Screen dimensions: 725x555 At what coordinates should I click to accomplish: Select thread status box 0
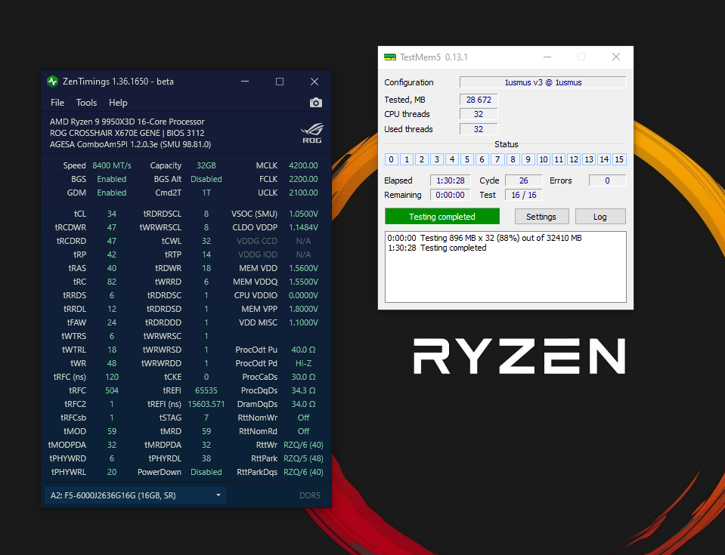tap(392, 159)
